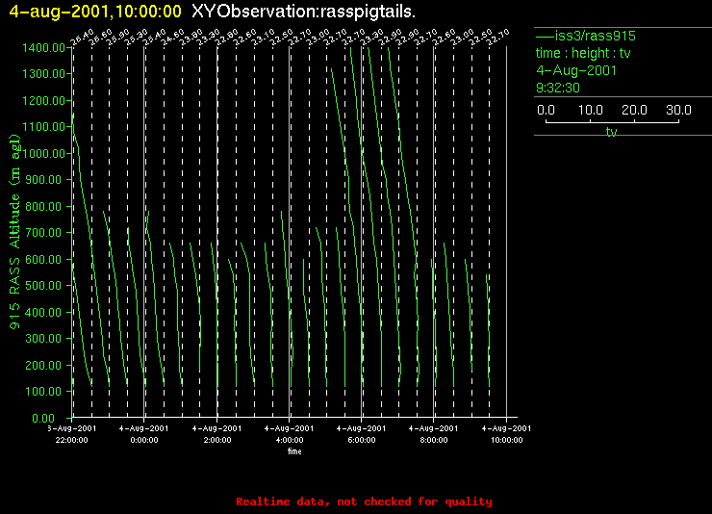The image size is (712, 514).
Task: Click the '1200.00' altitude tick label
Action: 43,100
